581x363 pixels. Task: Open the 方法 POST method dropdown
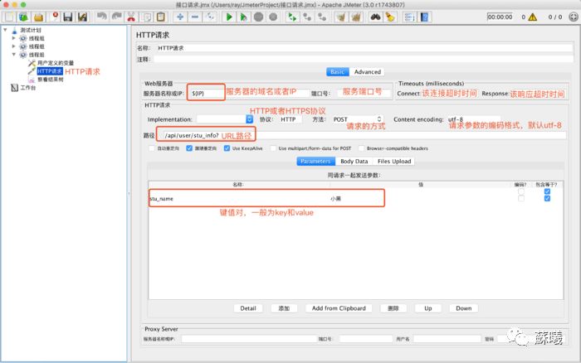(x=357, y=119)
